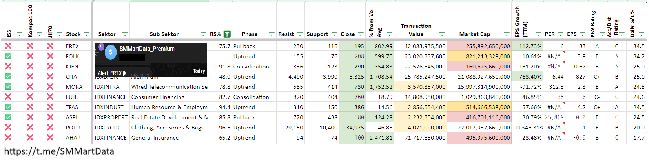Screen dimensions: 649x160
Task: Toggle the green ISSI checkbox for TFAS
Action: tap(8, 107)
